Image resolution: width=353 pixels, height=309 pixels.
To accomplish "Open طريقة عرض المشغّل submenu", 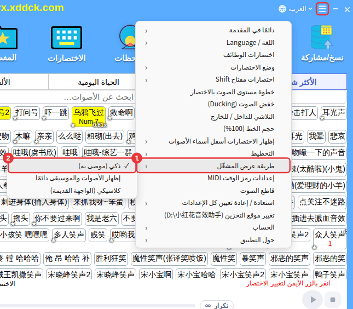I will pyautogui.click(x=213, y=166).
